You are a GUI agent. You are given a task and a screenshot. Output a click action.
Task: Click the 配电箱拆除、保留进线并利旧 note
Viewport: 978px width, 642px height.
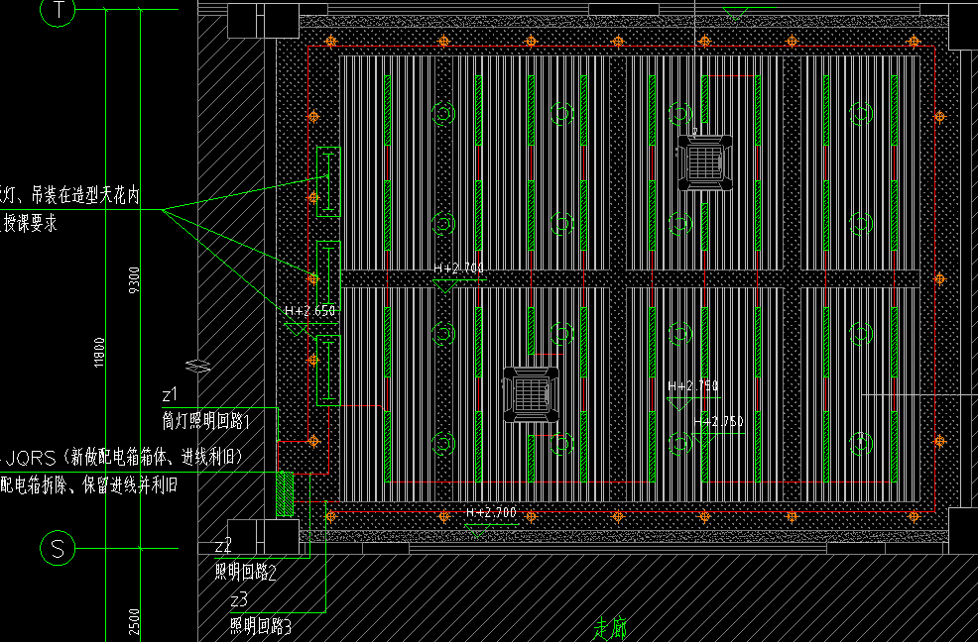point(89,484)
